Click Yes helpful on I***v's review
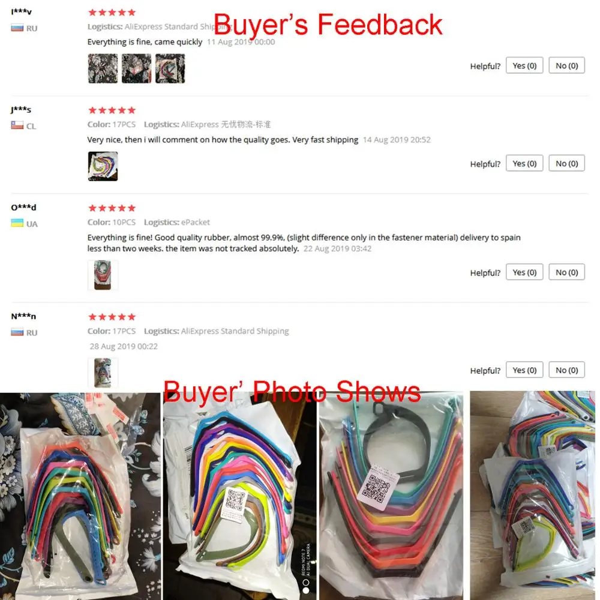Image resolution: width=600 pixels, height=600 pixels. coord(524,65)
